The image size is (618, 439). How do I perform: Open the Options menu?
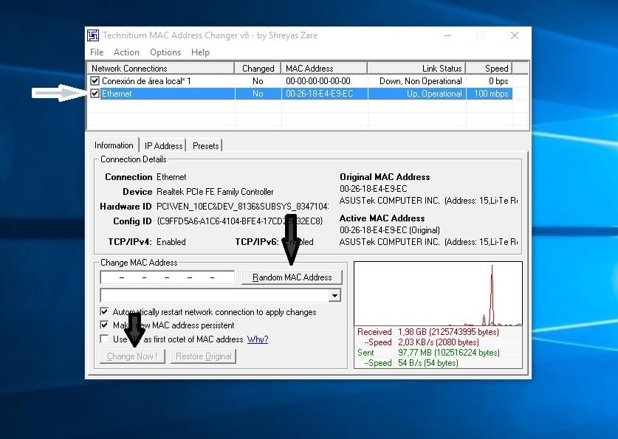pos(165,52)
